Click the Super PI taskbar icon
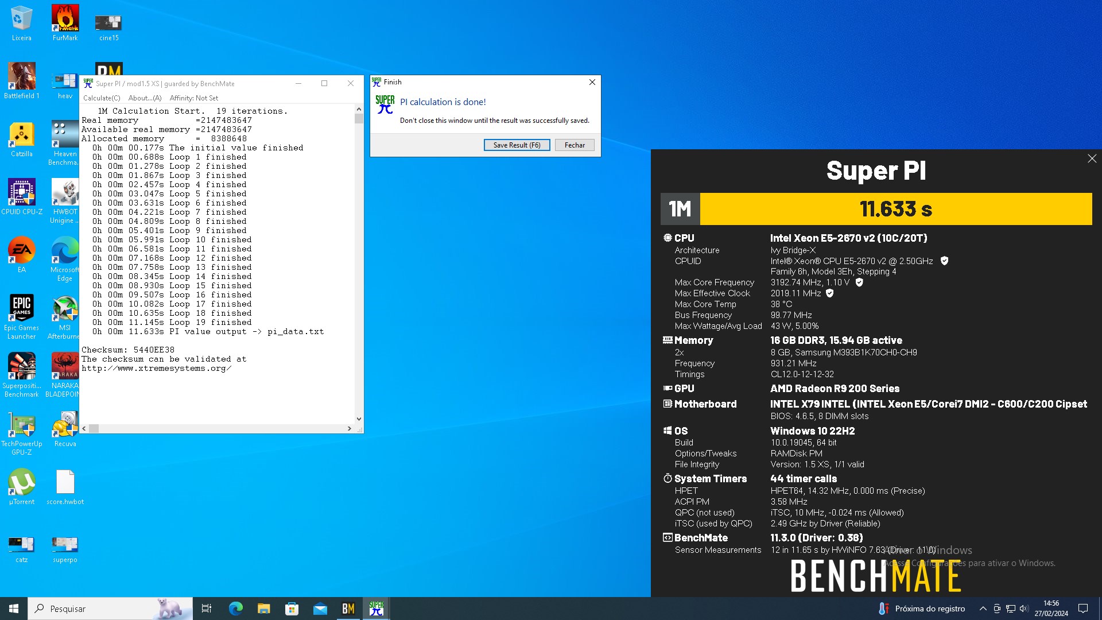This screenshot has height=620, width=1102. click(377, 609)
